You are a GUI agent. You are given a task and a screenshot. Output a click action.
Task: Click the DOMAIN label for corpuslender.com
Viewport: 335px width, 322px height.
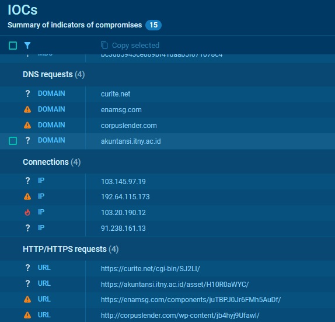tap(51, 125)
